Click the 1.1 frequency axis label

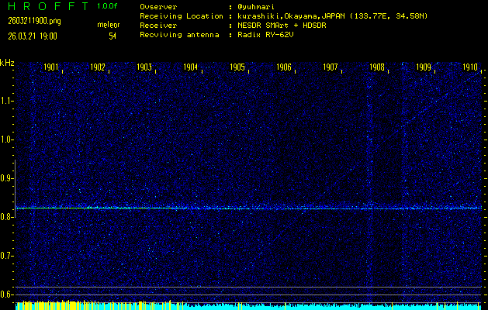7,101
